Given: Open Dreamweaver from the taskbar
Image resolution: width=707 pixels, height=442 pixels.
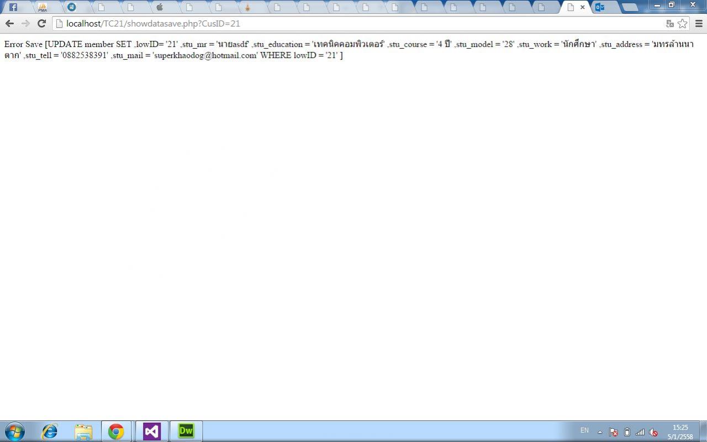Looking at the screenshot, I should (x=186, y=431).
